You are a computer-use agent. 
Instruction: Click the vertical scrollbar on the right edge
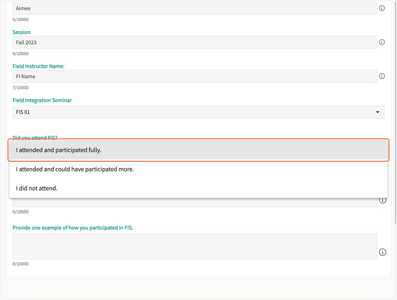(x=395, y=113)
